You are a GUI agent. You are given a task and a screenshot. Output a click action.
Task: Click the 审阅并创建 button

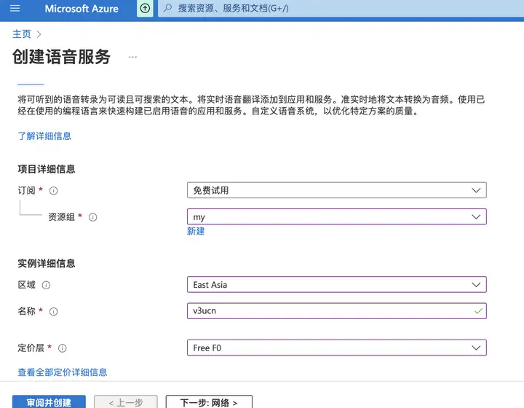click(x=49, y=401)
